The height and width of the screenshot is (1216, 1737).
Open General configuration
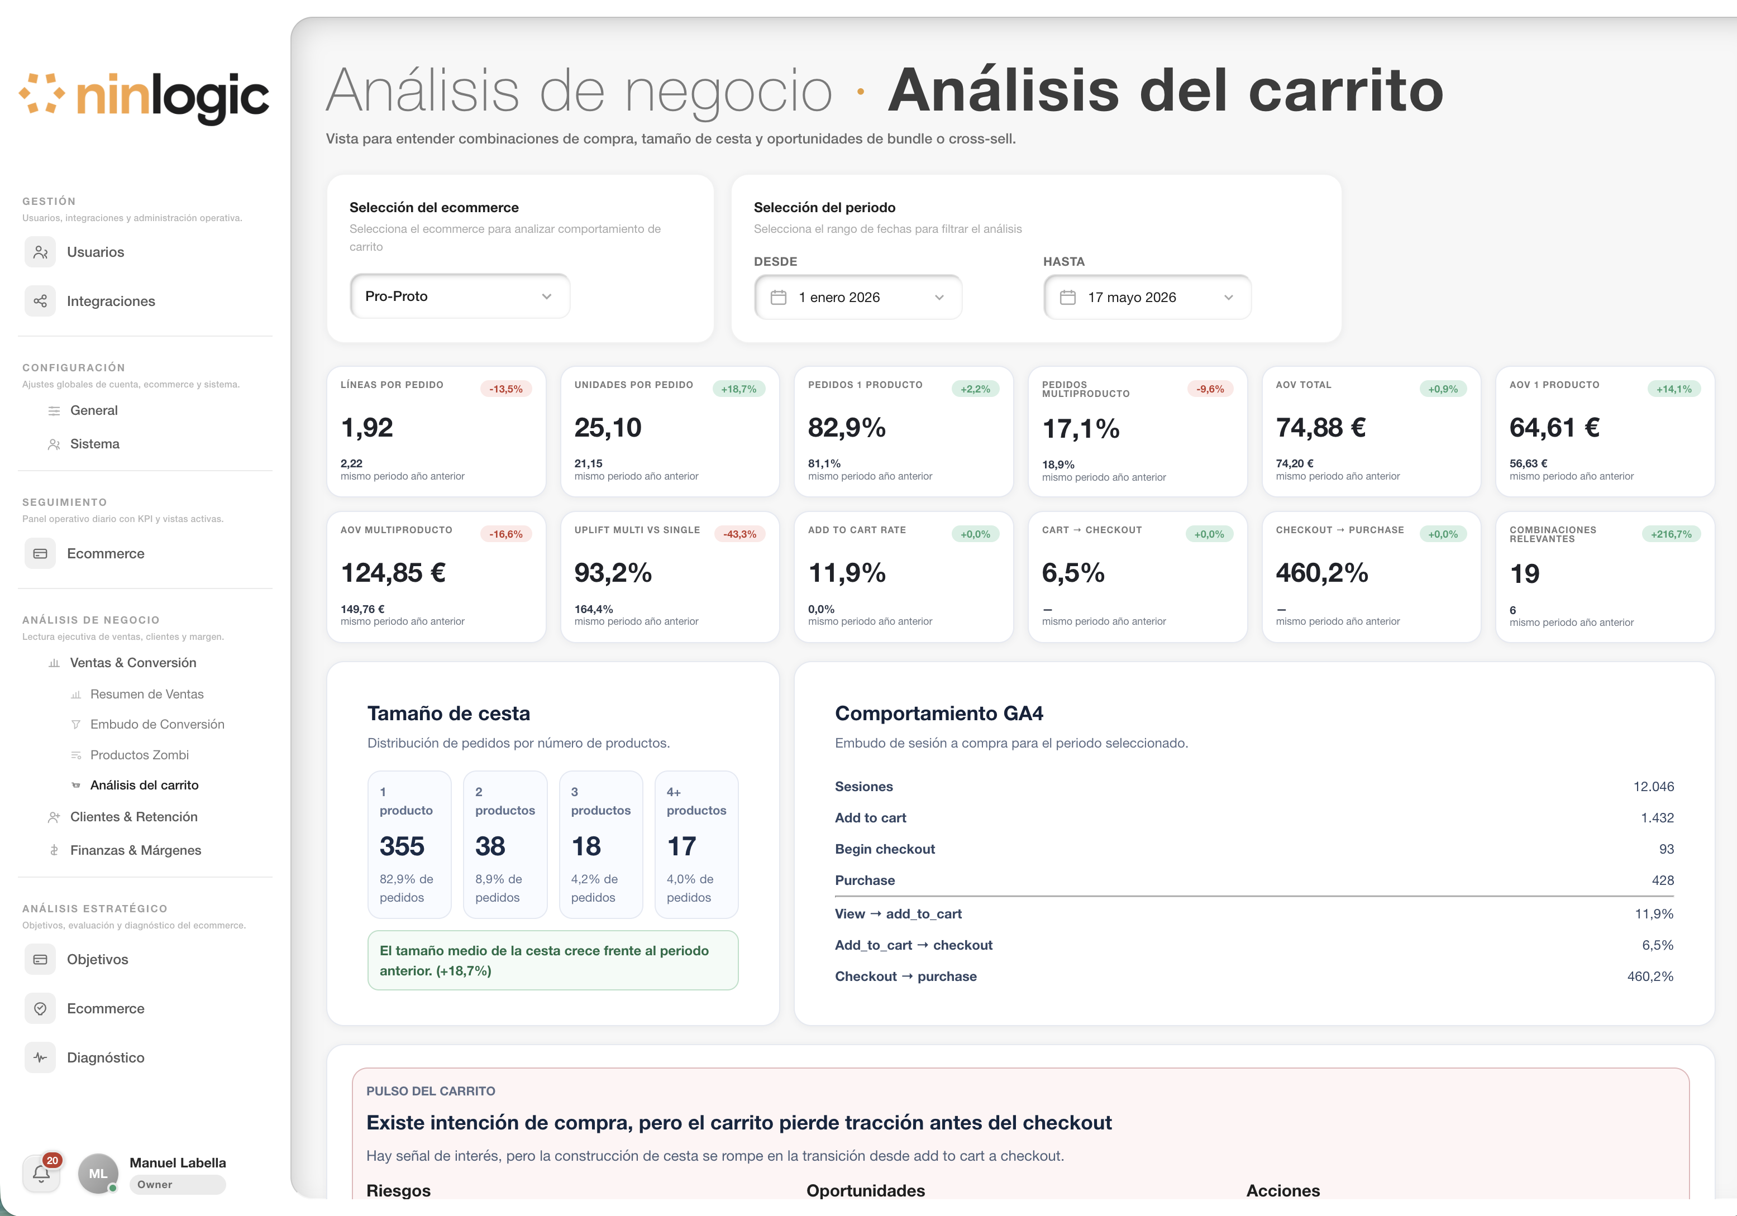click(94, 410)
